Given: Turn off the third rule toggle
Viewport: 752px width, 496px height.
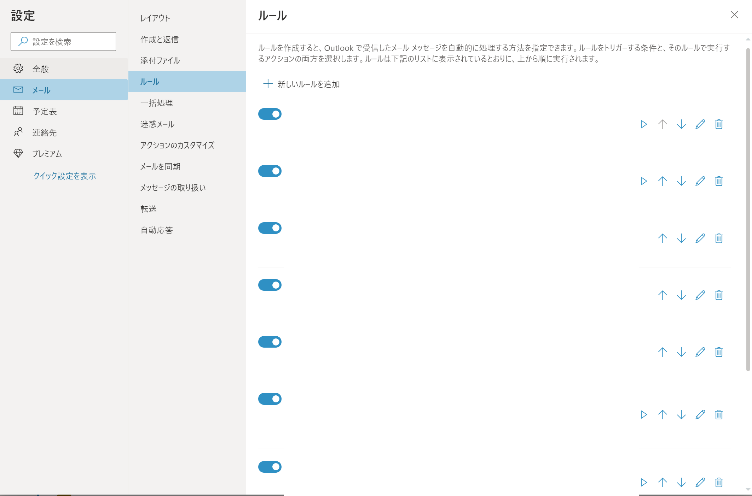Looking at the screenshot, I should pyautogui.click(x=270, y=228).
